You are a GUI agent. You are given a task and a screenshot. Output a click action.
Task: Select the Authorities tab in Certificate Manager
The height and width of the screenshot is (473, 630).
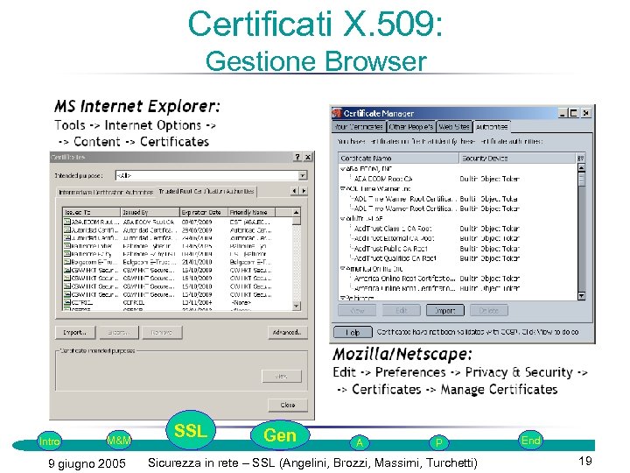(x=492, y=127)
